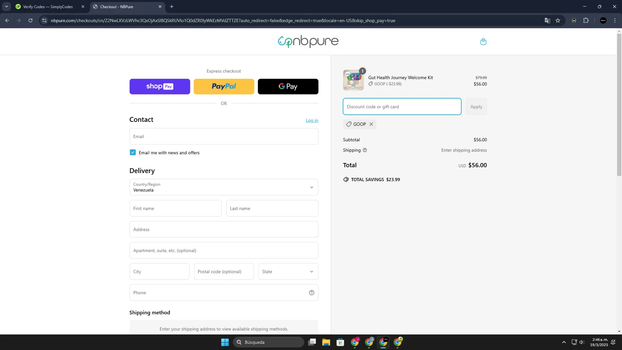Click the translate page icon
The height and width of the screenshot is (350, 622).
[547, 20]
